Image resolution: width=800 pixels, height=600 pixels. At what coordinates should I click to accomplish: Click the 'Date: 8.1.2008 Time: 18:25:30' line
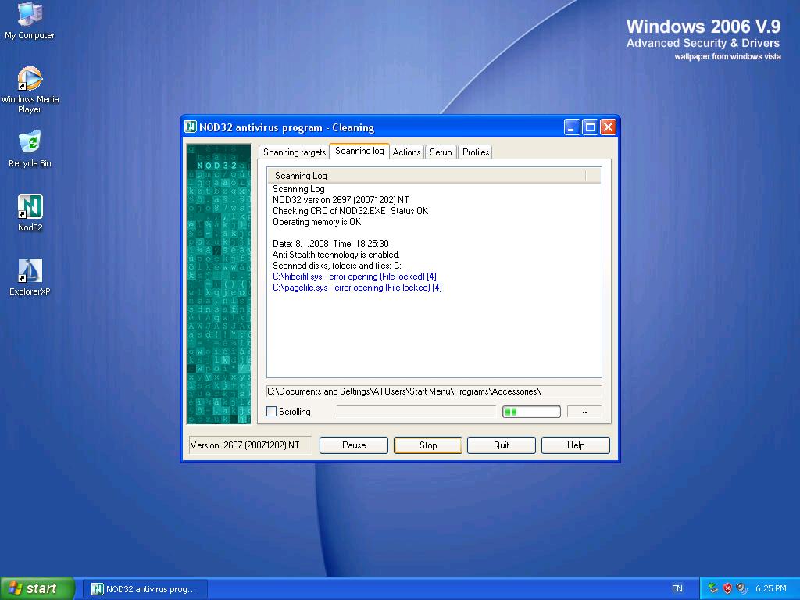330,244
